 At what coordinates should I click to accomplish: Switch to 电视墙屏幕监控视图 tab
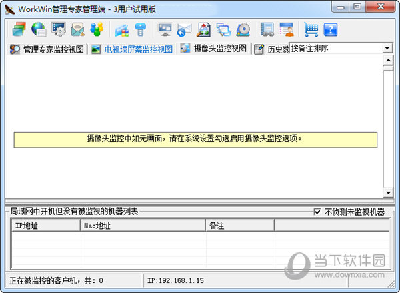[132, 49]
